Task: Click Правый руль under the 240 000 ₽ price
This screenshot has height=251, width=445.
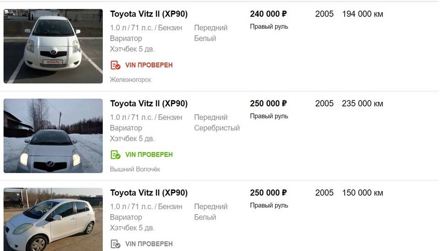Action: click(x=269, y=26)
